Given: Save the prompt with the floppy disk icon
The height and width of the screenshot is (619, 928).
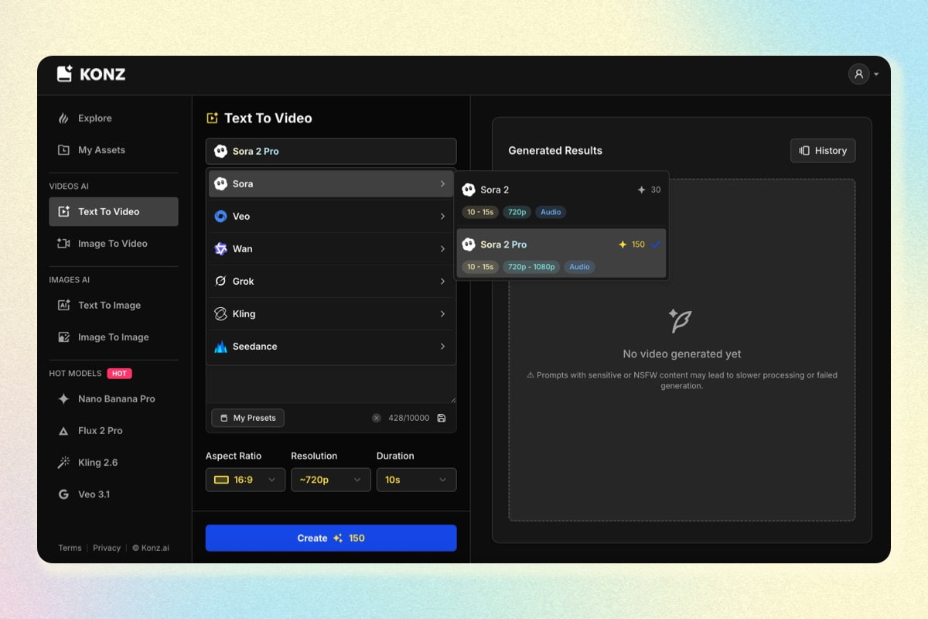Looking at the screenshot, I should tap(442, 418).
